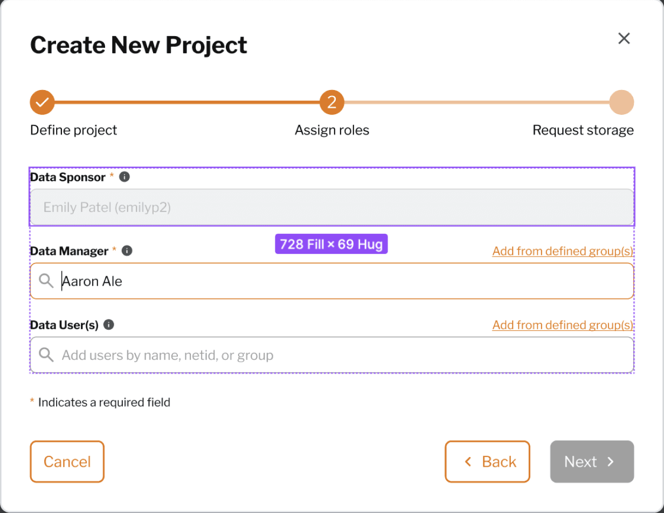The height and width of the screenshot is (513, 664).
Task: Close the Create New Project dialog
Action: (624, 38)
